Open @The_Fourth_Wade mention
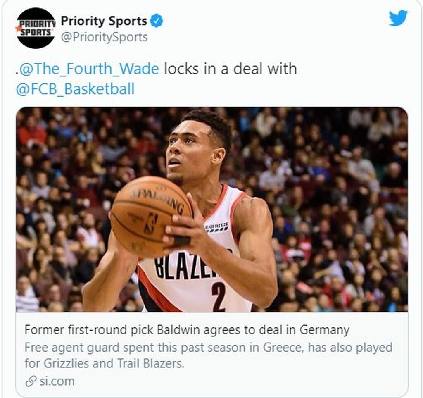423x398 pixels. click(89, 69)
